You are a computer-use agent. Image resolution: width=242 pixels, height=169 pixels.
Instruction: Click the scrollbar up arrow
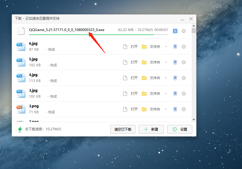coord(194,26)
